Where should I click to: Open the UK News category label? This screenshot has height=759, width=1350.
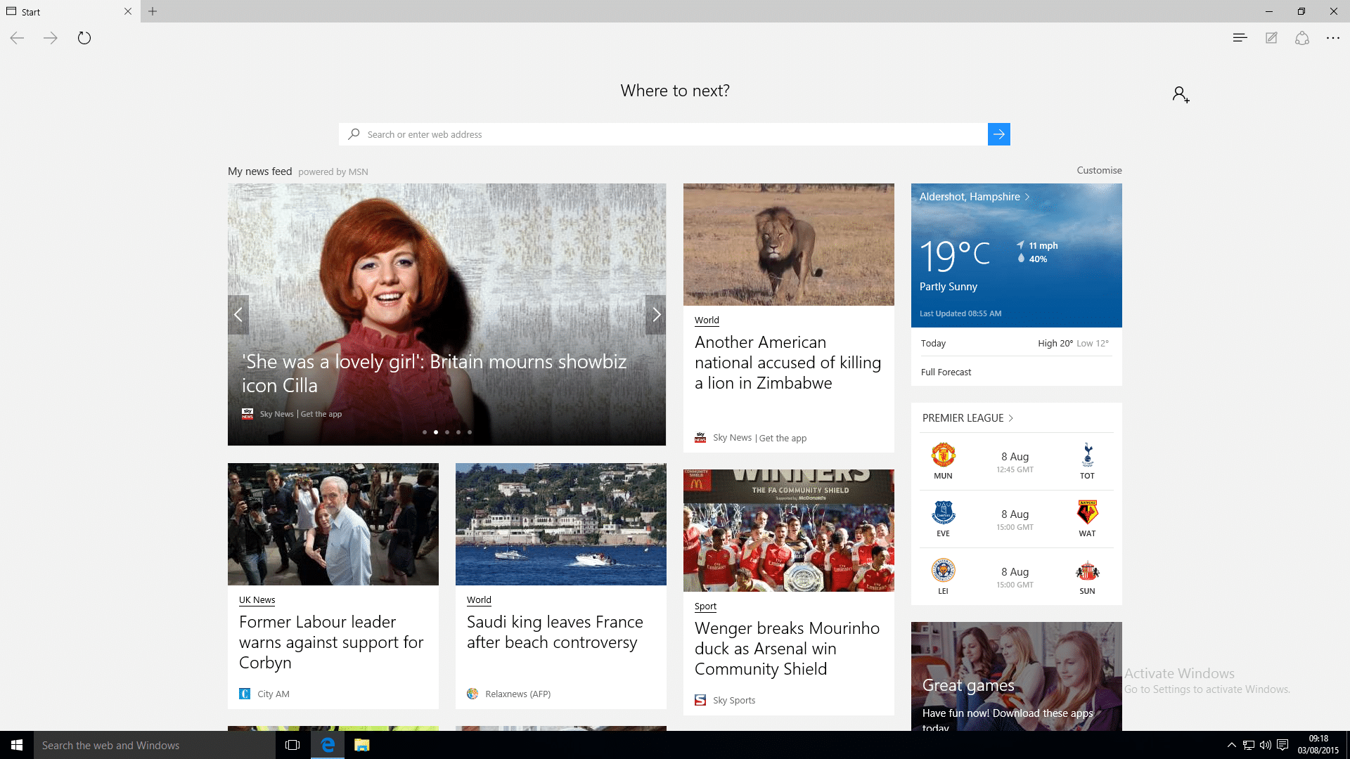tap(257, 599)
